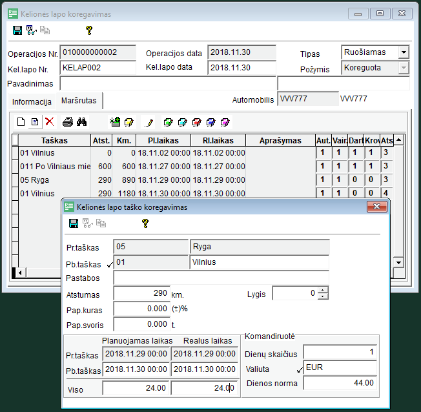Delete route row with red X icon
This screenshot has width=421, height=412.
50,121
